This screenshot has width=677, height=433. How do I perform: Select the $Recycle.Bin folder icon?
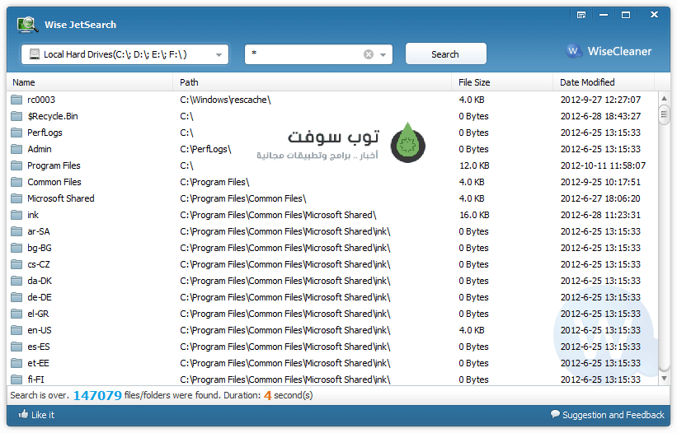click(x=16, y=116)
